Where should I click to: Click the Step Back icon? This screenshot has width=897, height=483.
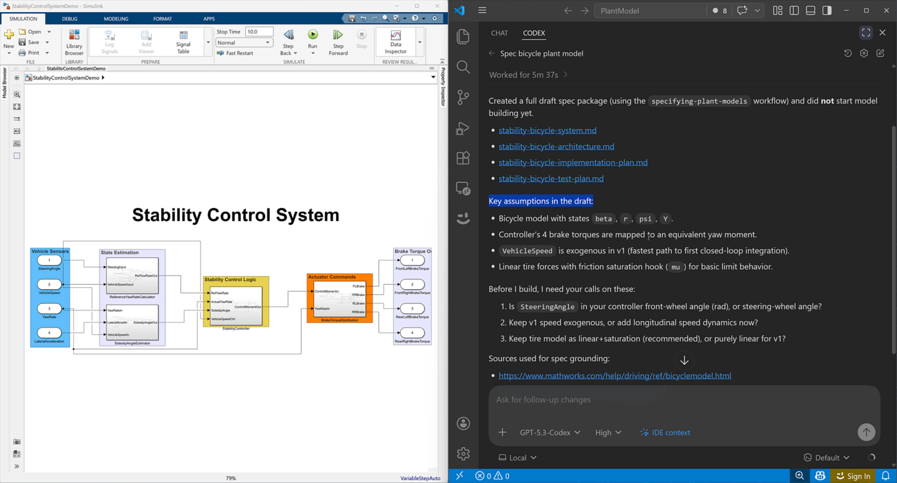[x=289, y=35]
